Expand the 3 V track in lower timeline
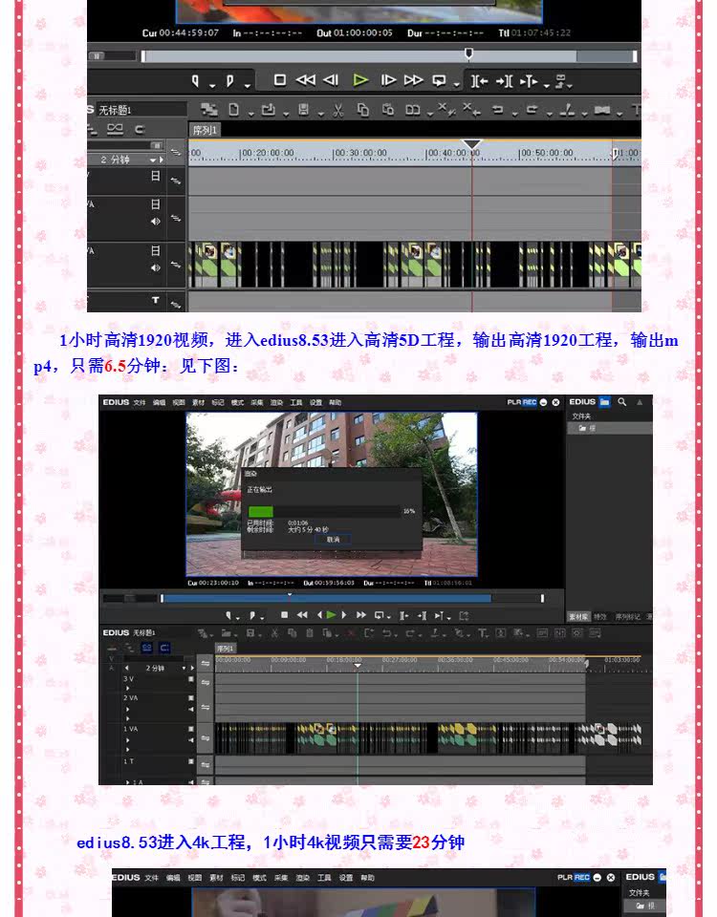Viewport: 717px width, 917px height. (127, 688)
